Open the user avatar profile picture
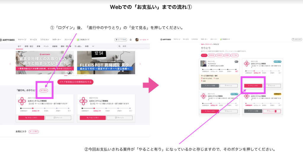 pyautogui.click(x=137, y=40)
